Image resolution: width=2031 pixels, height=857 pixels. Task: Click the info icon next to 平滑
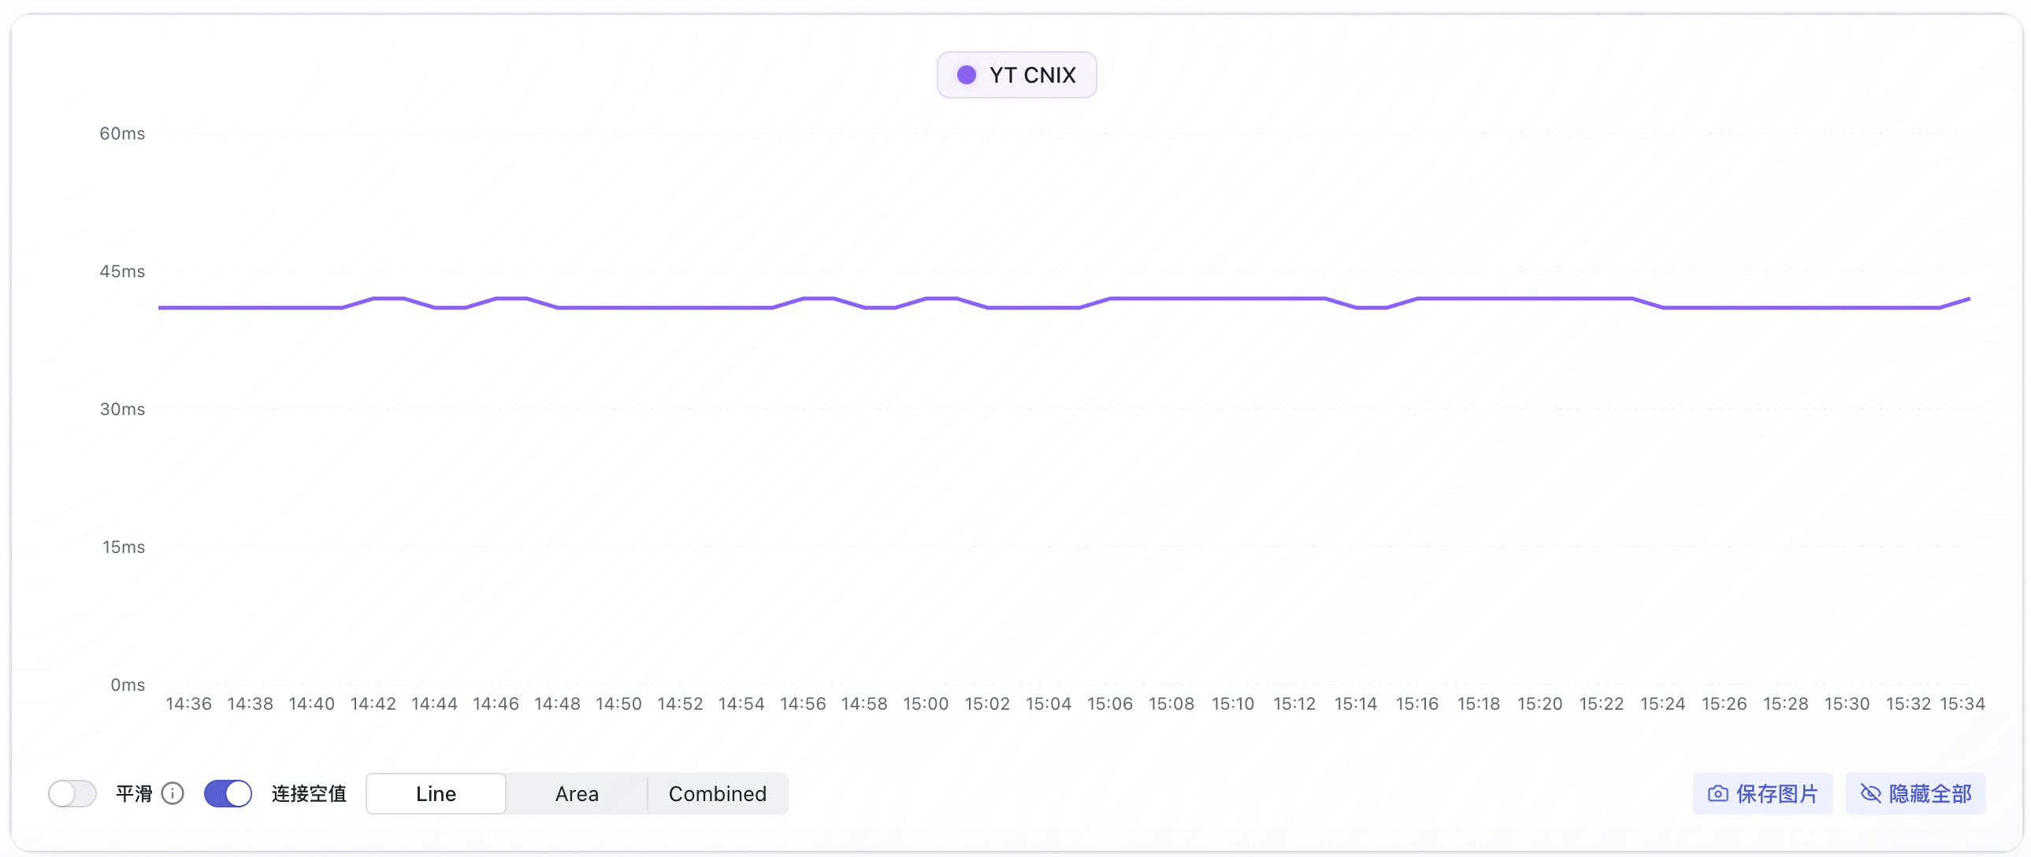tap(173, 793)
